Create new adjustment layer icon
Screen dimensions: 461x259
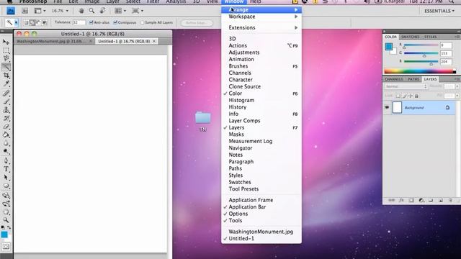(x=421, y=200)
